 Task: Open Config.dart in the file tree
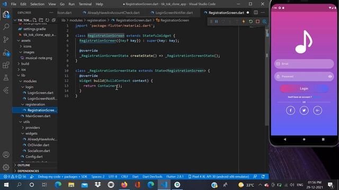pyautogui.click(x=34, y=157)
